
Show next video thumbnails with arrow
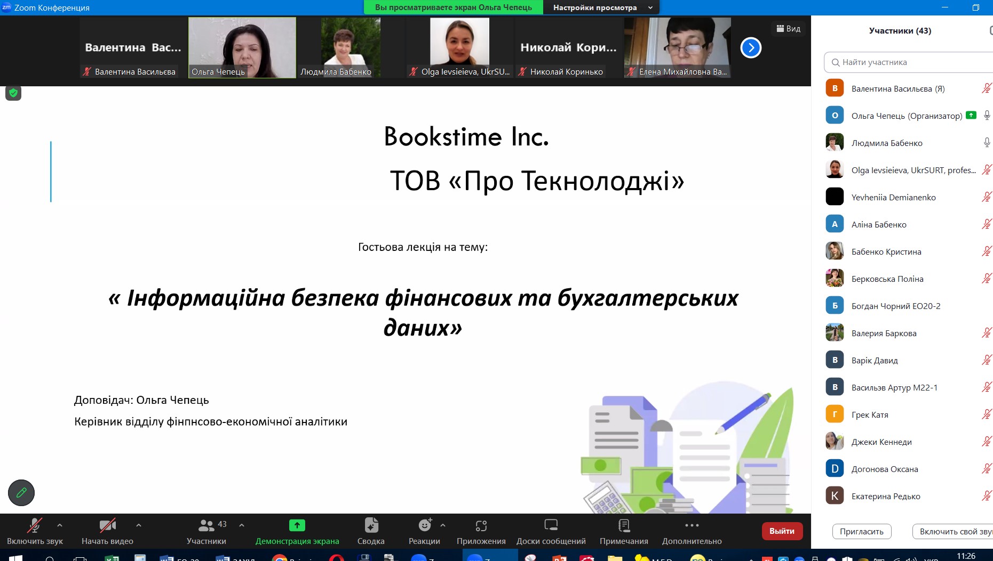(751, 48)
